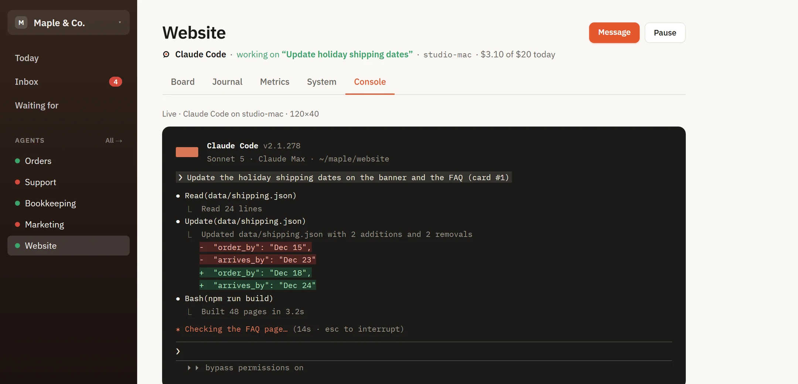Select the Marketing agent
The image size is (798, 384).
coord(69,224)
